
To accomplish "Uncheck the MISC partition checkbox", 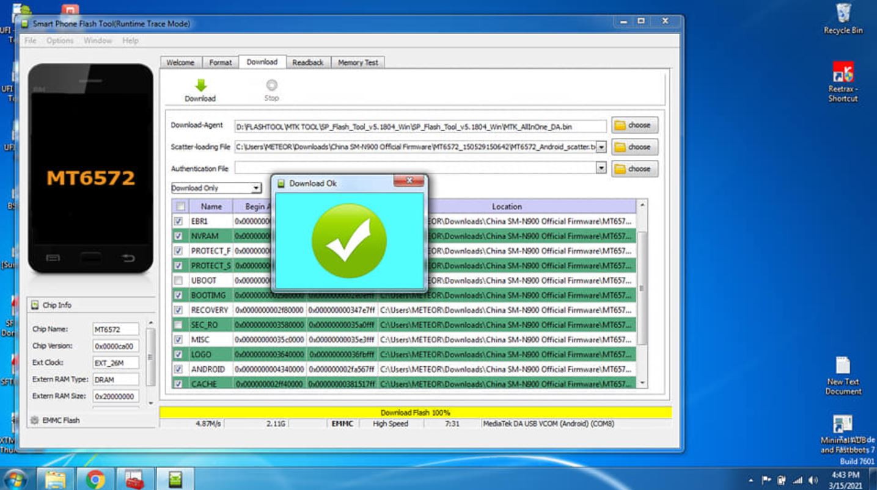I will pos(178,339).
